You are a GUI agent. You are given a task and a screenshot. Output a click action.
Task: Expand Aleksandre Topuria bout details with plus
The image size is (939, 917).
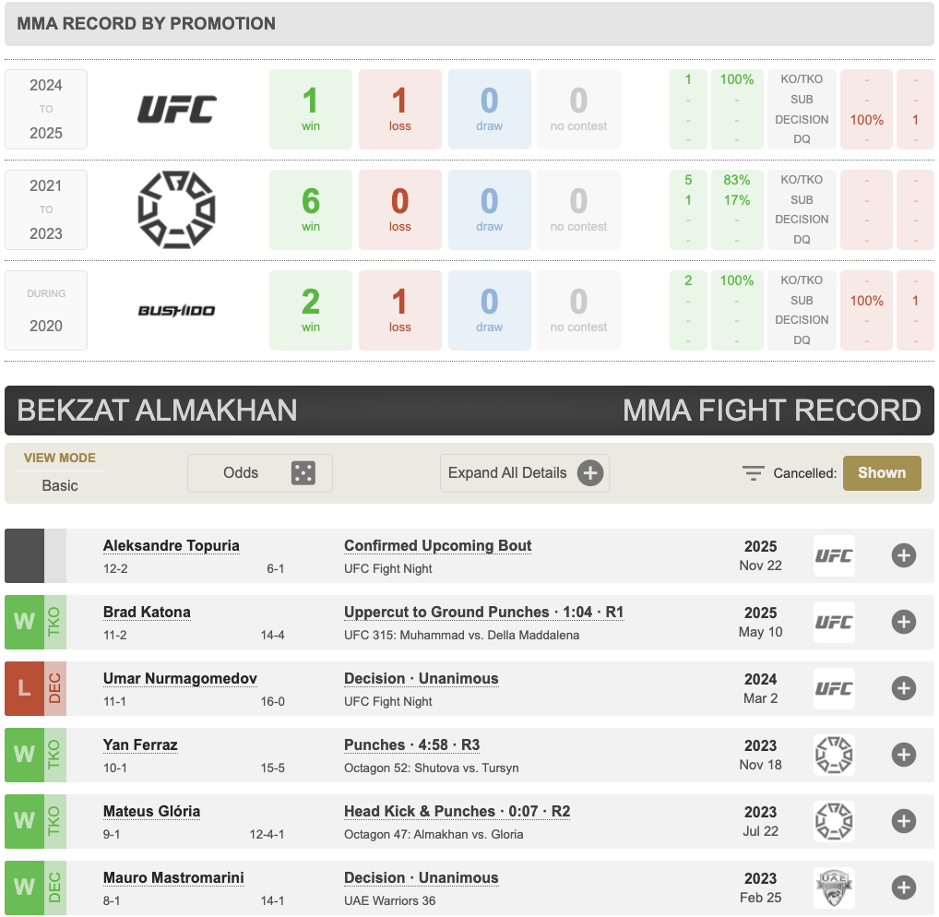click(903, 555)
